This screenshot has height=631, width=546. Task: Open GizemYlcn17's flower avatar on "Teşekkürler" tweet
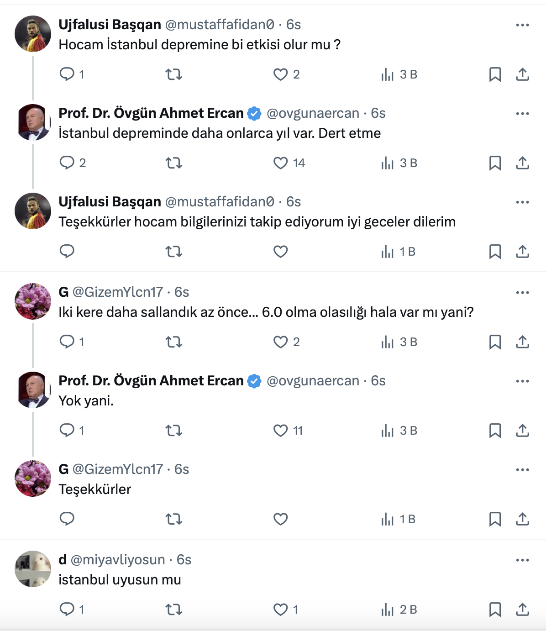tap(33, 479)
